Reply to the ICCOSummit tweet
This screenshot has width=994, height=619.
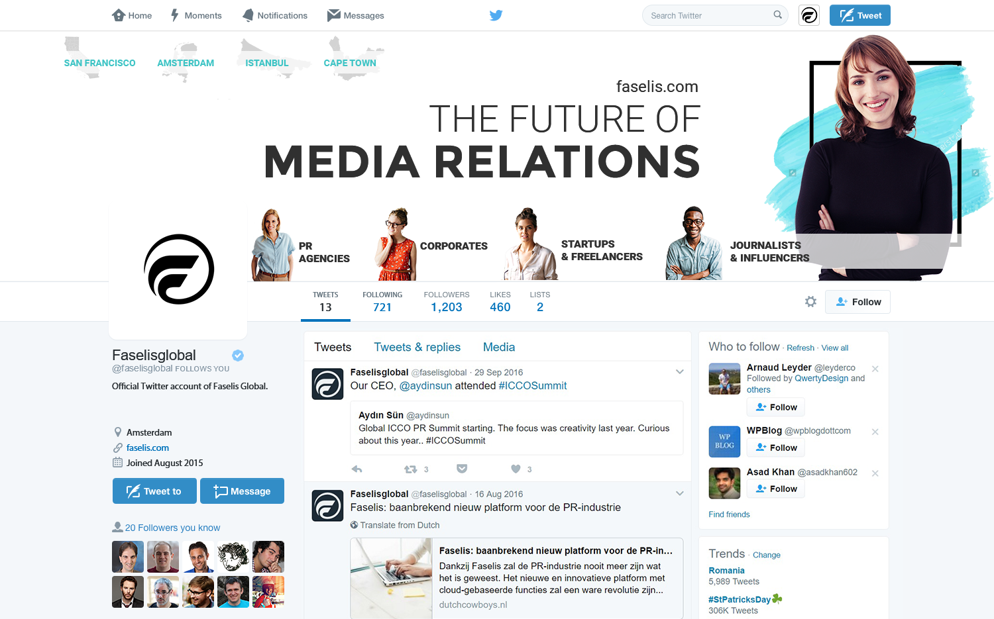[357, 469]
